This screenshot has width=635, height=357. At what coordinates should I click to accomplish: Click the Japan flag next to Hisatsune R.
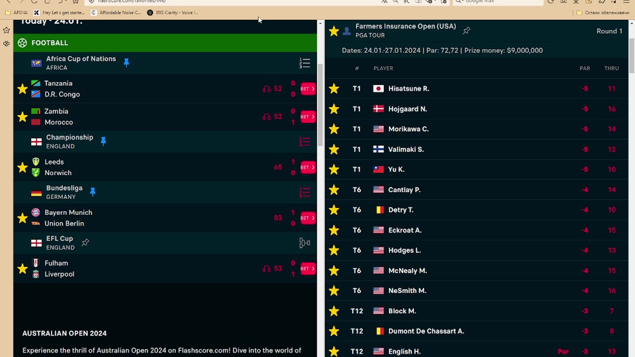[x=379, y=89]
